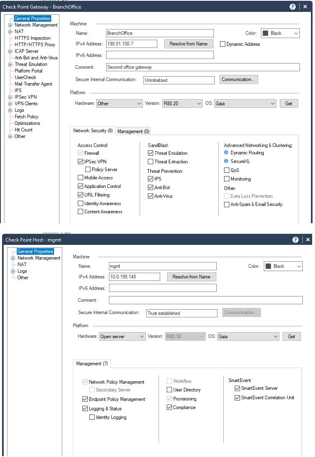
Task: Switch to the Management (0) tab
Action: pos(133,131)
